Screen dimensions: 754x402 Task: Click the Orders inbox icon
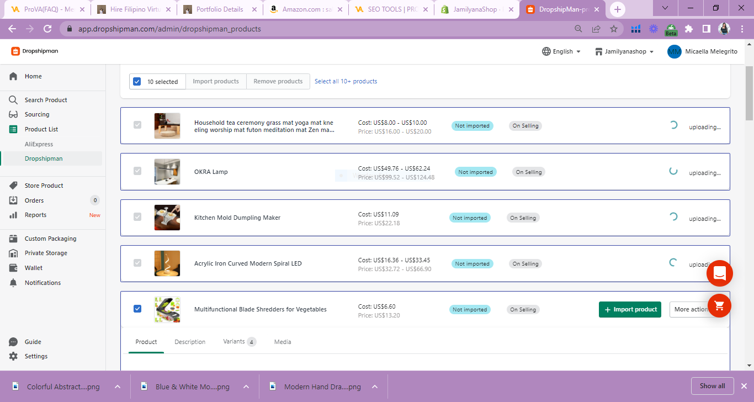pos(13,200)
